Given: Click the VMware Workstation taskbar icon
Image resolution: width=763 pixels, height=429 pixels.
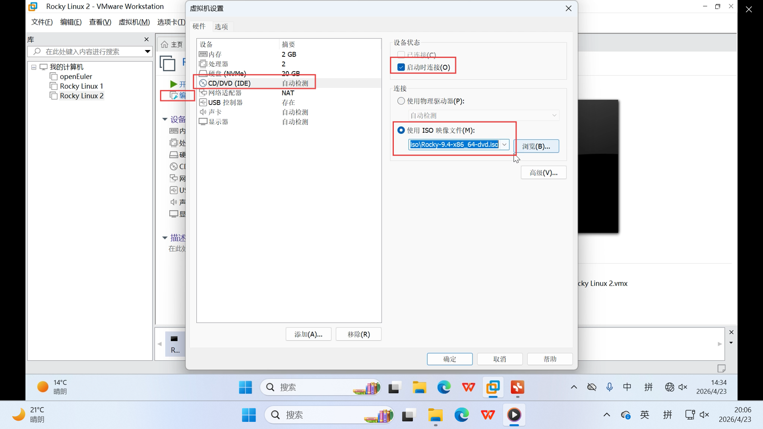Looking at the screenshot, I should 493,387.
